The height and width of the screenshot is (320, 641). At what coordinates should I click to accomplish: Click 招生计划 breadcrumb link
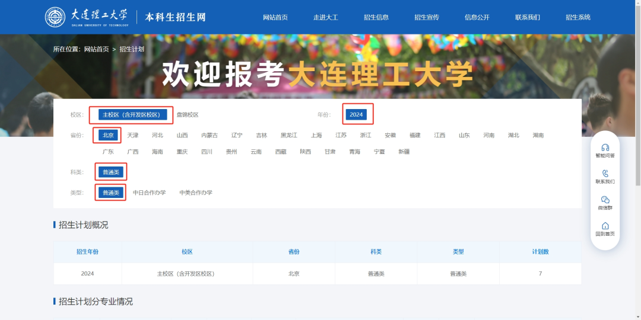coord(132,49)
